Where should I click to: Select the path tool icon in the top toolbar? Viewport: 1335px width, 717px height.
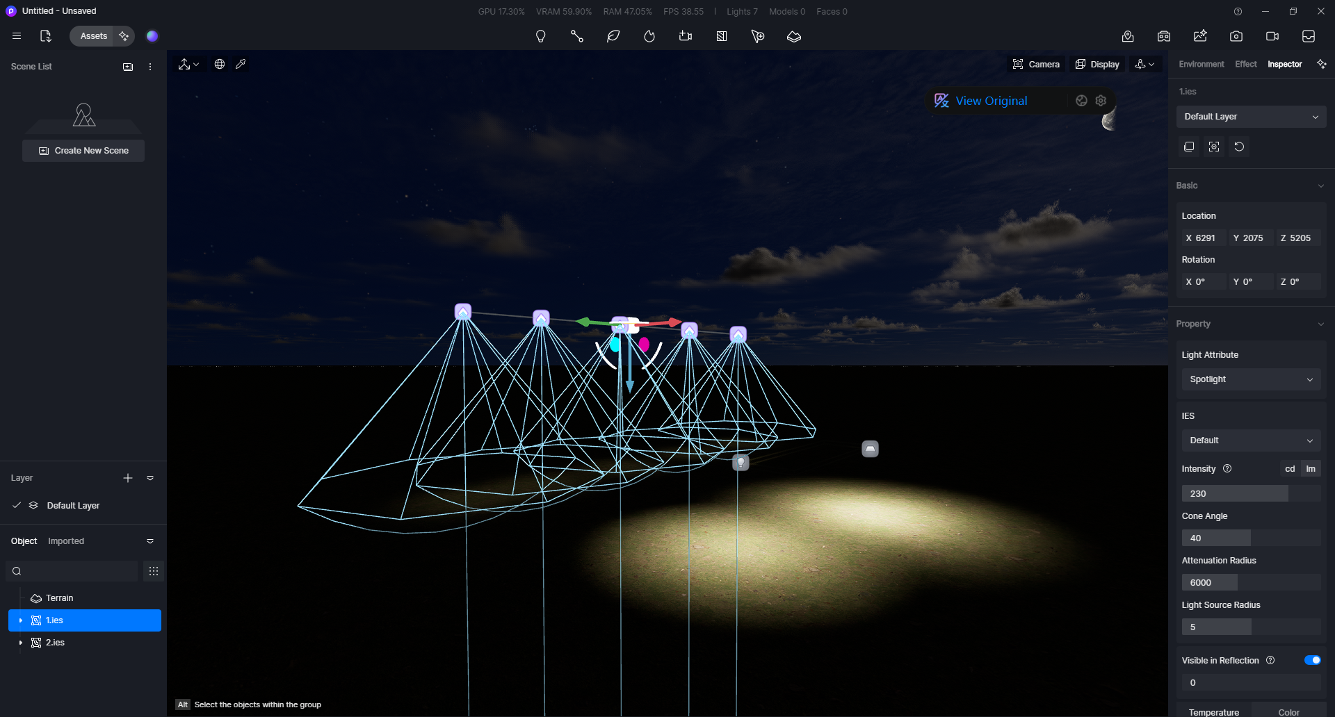click(577, 36)
